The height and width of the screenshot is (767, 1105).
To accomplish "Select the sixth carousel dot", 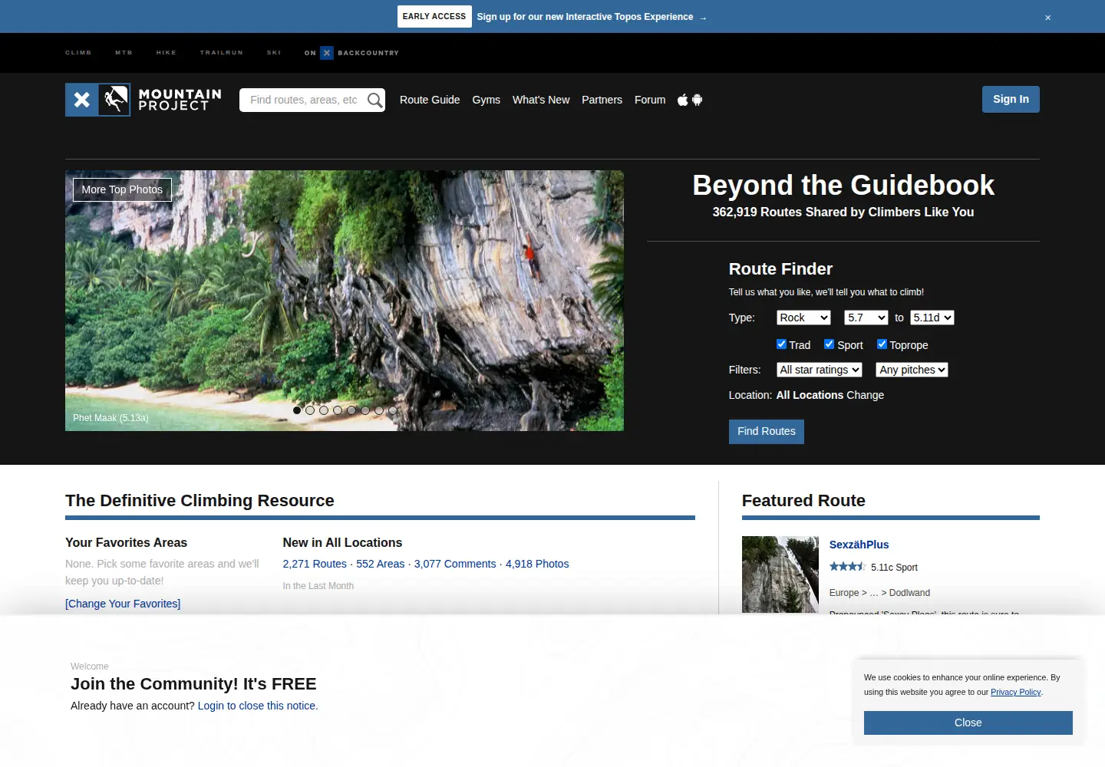I will pos(365,410).
